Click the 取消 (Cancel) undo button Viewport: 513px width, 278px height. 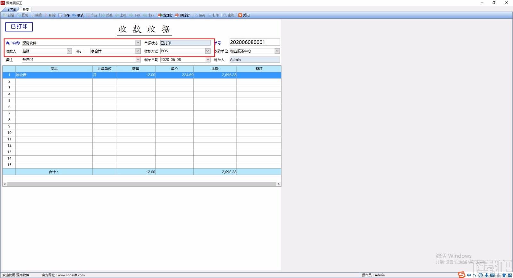tap(78, 15)
